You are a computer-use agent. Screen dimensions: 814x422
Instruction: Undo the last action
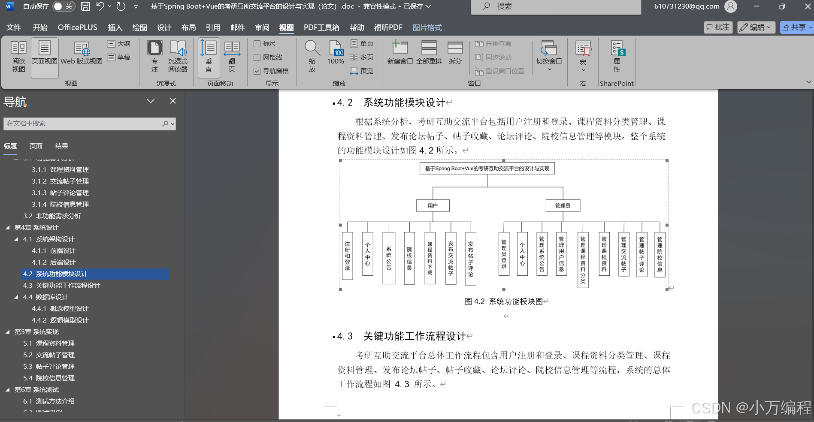pos(100,6)
